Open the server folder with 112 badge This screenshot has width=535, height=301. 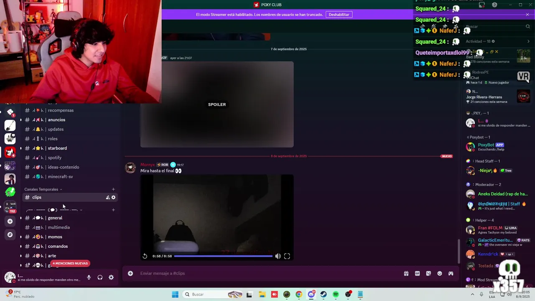click(10, 207)
